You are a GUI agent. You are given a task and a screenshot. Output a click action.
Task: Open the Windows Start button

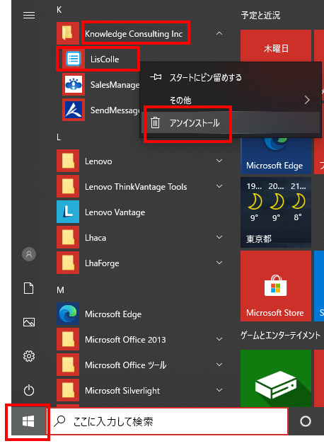(x=28, y=421)
